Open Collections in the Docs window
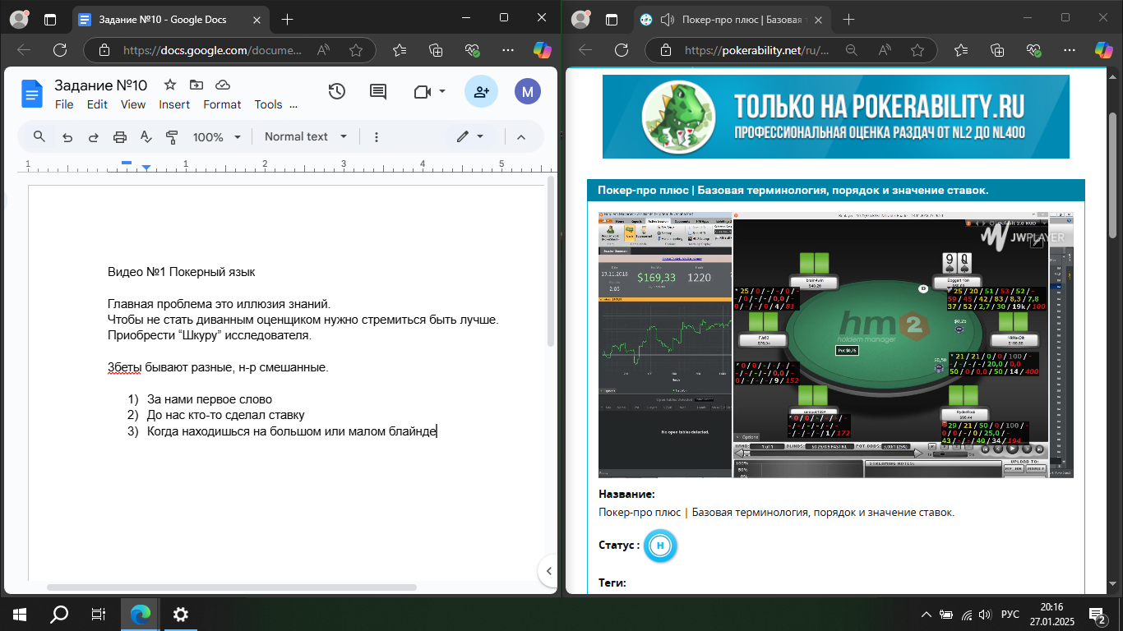Viewport: 1123px width, 631px height. click(x=436, y=50)
